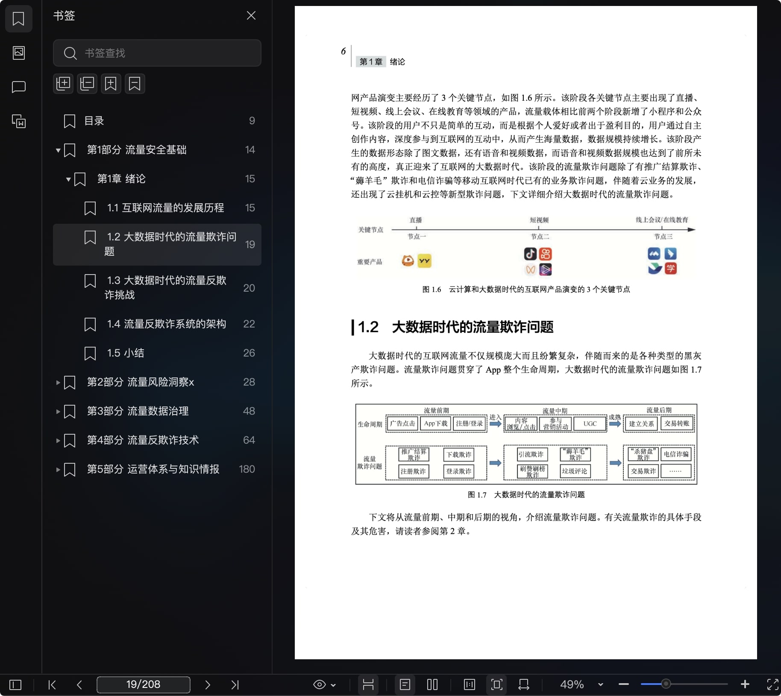781x696 pixels.
Task: Zoom out with the minus button
Action: pos(624,684)
